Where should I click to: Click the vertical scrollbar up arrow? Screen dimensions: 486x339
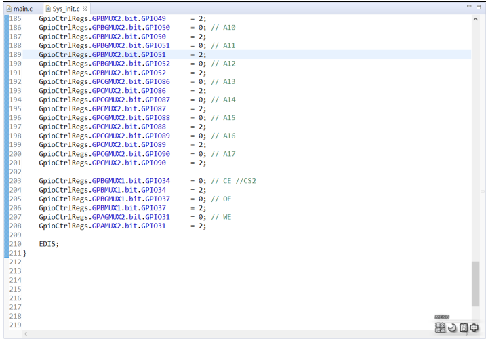475,19
